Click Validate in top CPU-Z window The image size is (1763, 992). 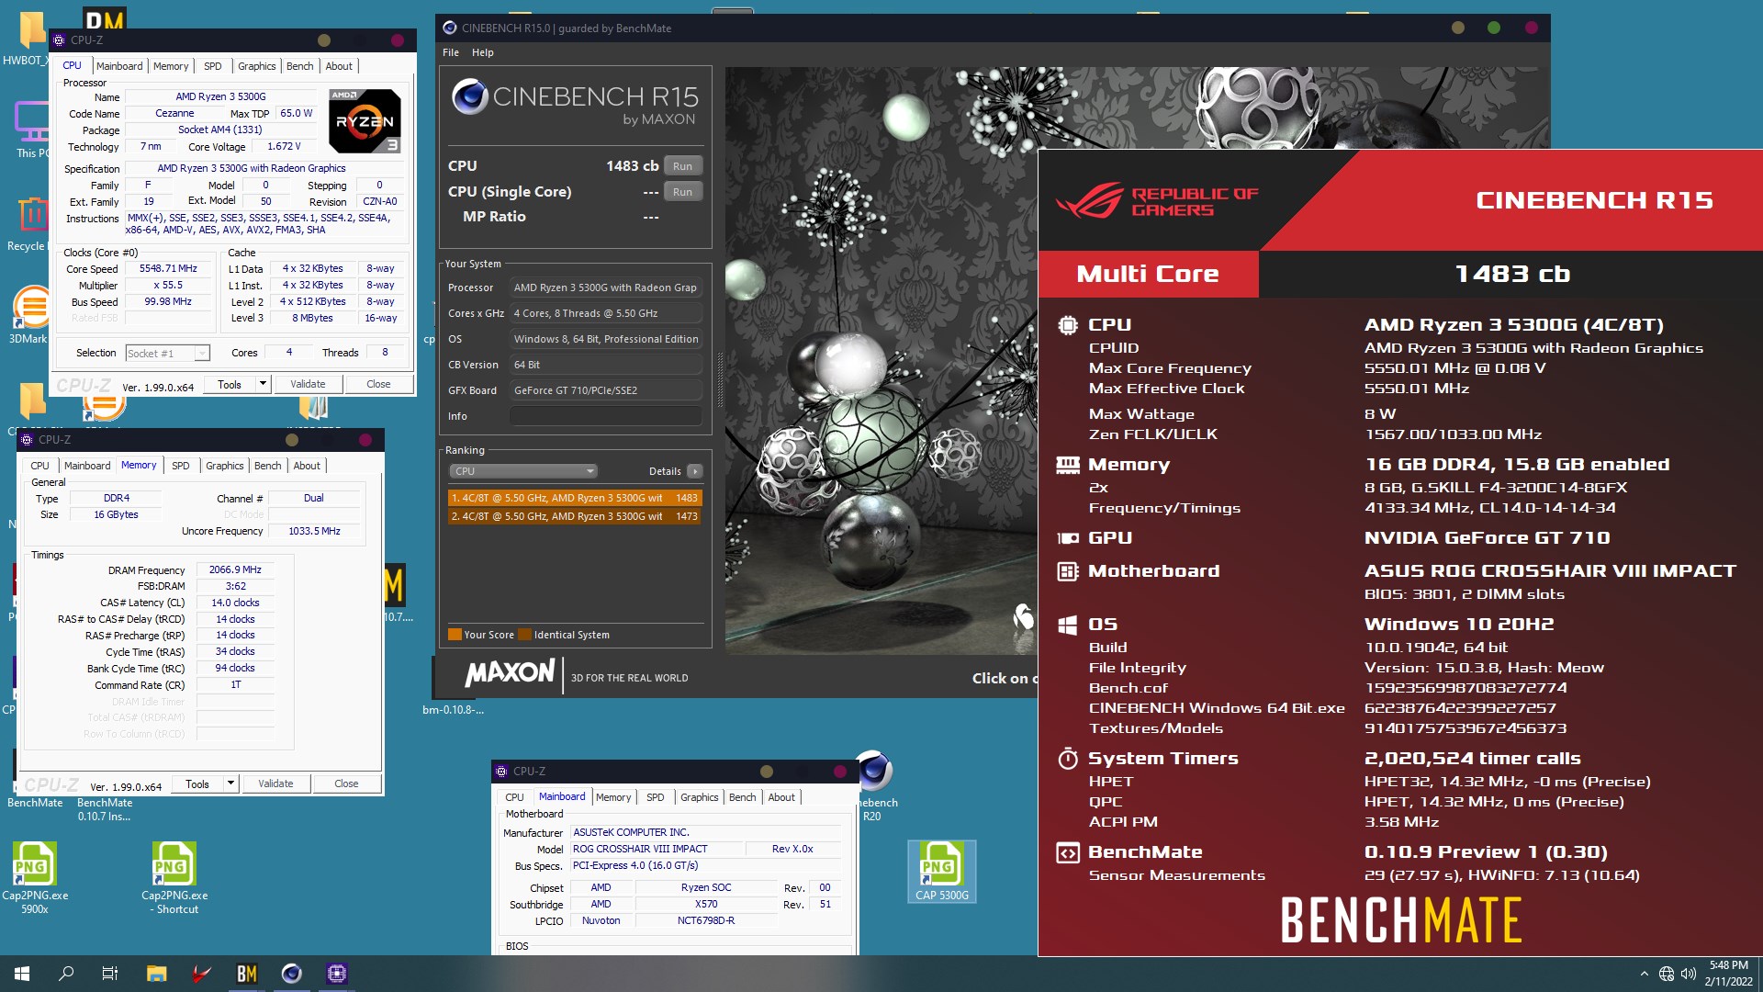click(x=308, y=384)
